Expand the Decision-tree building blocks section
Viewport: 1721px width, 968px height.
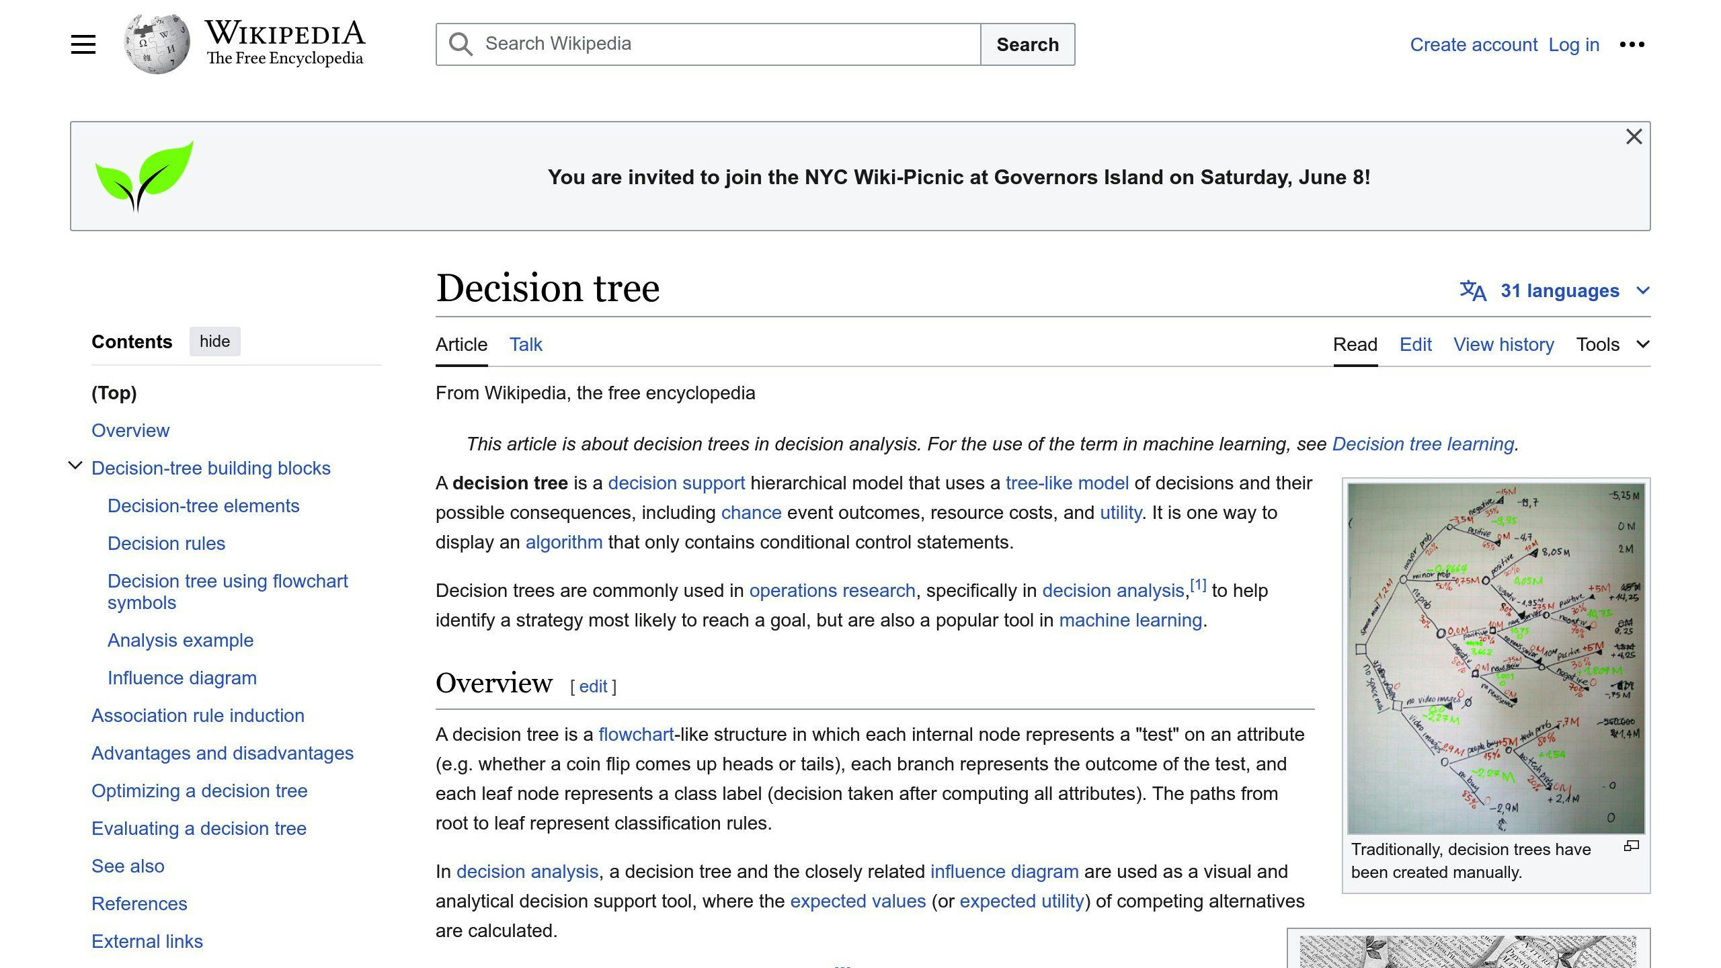pos(75,467)
